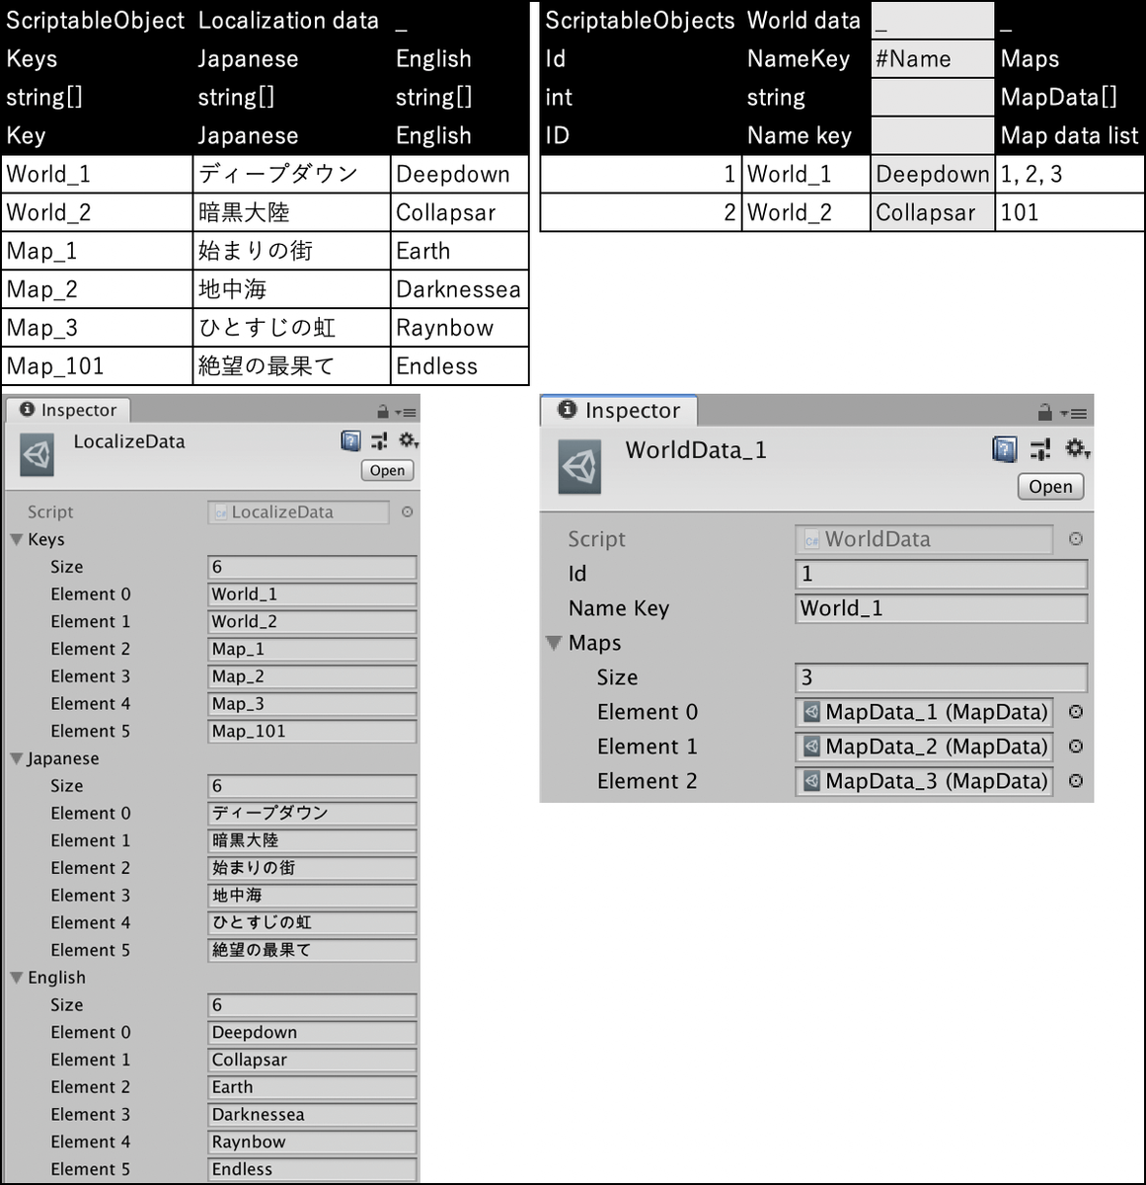
Task: Select the WorldData script field
Action: point(925,539)
